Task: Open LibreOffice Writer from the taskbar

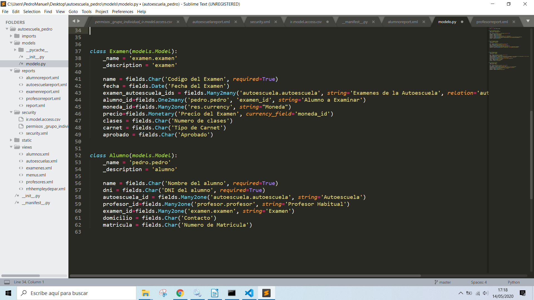Action: 214,293
